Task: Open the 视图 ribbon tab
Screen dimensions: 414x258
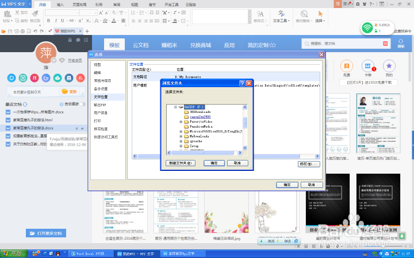Action: [x=135, y=5]
